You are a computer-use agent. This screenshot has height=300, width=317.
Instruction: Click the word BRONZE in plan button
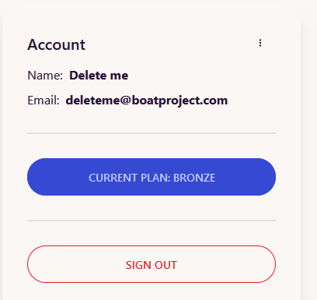pos(194,178)
